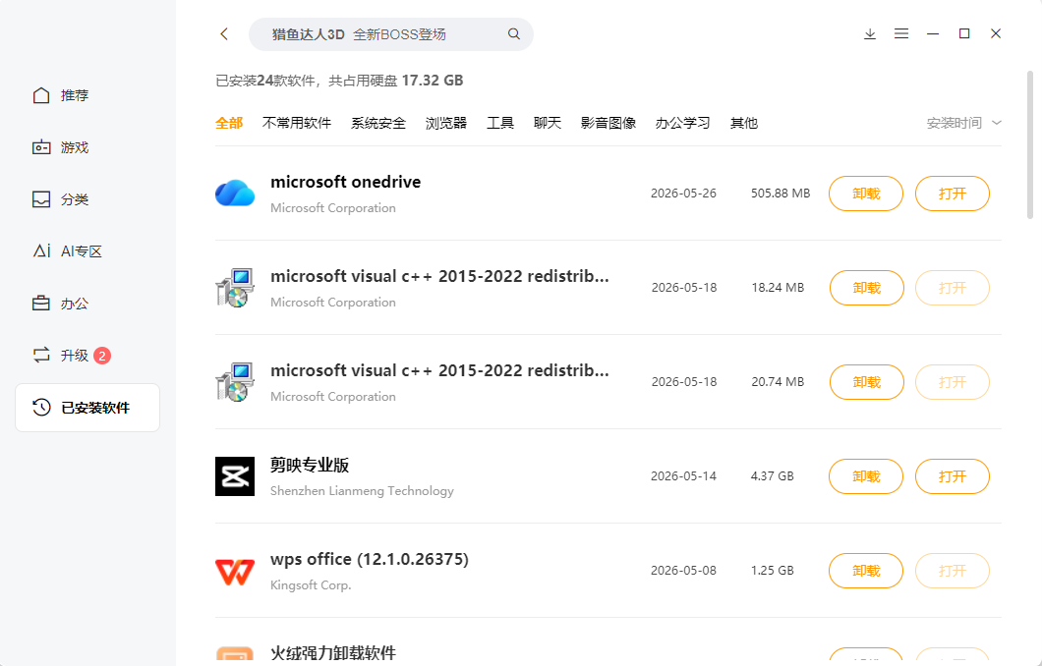Go to AI专区 section
The image size is (1042, 666).
[x=67, y=251]
